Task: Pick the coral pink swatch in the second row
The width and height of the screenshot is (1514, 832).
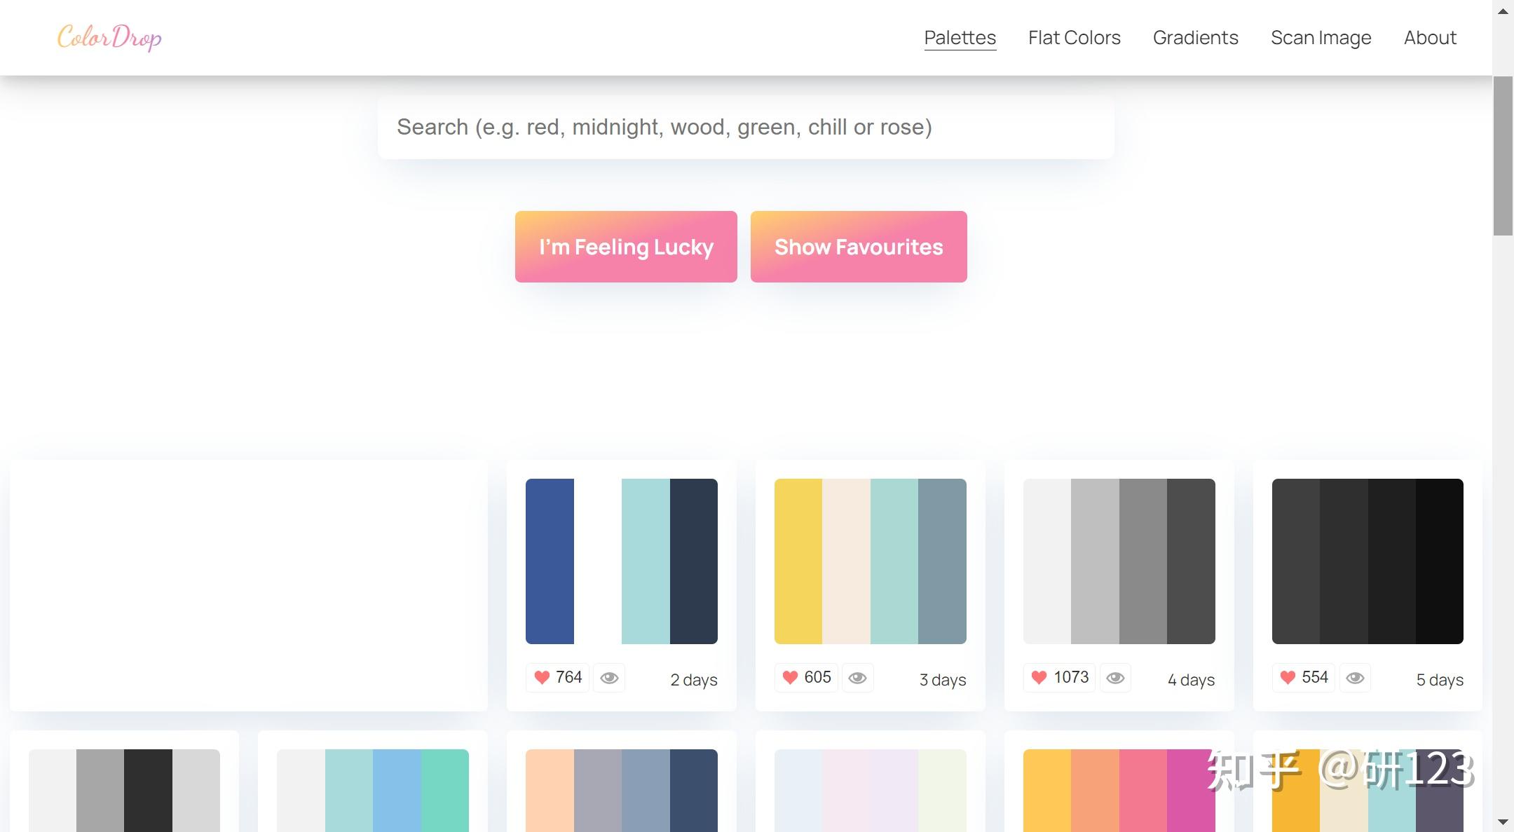Action: coord(1143,791)
